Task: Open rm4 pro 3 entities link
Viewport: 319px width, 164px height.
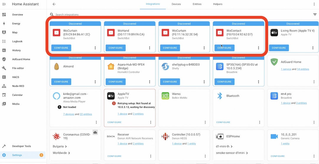Action: (x=301, y=103)
